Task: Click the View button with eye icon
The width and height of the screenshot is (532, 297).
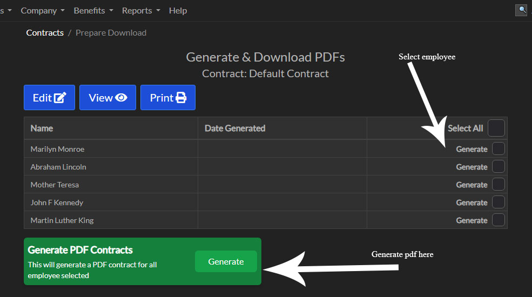Action: coord(107,98)
